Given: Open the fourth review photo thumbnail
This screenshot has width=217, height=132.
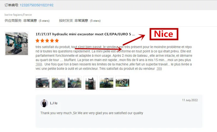Looking at the screenshot, I should 91,83.
